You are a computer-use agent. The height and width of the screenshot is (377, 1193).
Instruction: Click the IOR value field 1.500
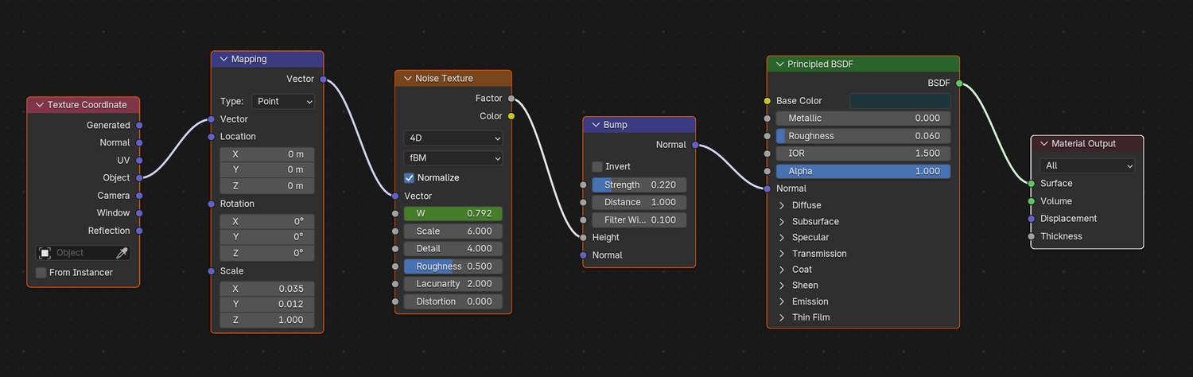863,154
